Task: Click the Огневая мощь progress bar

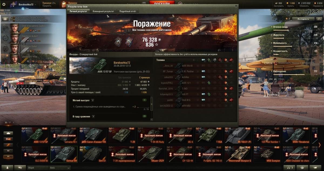Action: point(295,30)
